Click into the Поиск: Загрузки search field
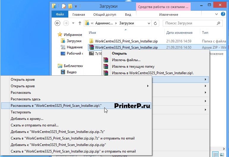 192,23
